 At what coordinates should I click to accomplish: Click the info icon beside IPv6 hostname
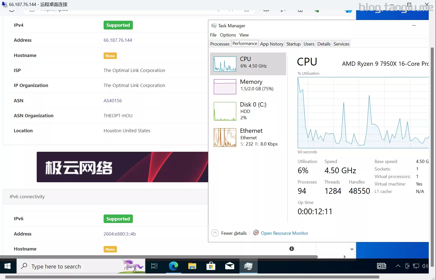(x=291, y=249)
